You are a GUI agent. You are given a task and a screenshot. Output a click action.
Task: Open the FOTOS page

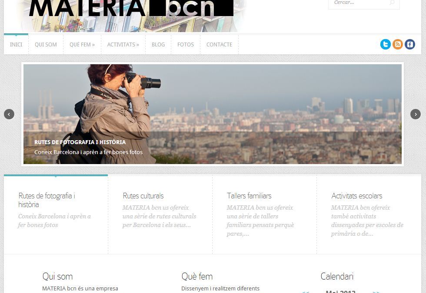tap(186, 44)
